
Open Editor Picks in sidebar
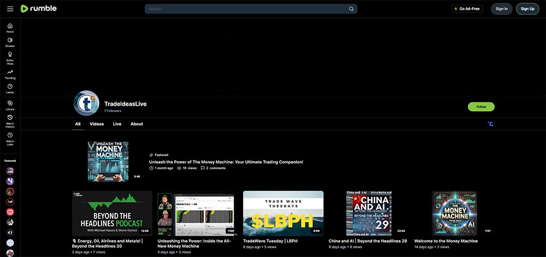[x=10, y=58]
